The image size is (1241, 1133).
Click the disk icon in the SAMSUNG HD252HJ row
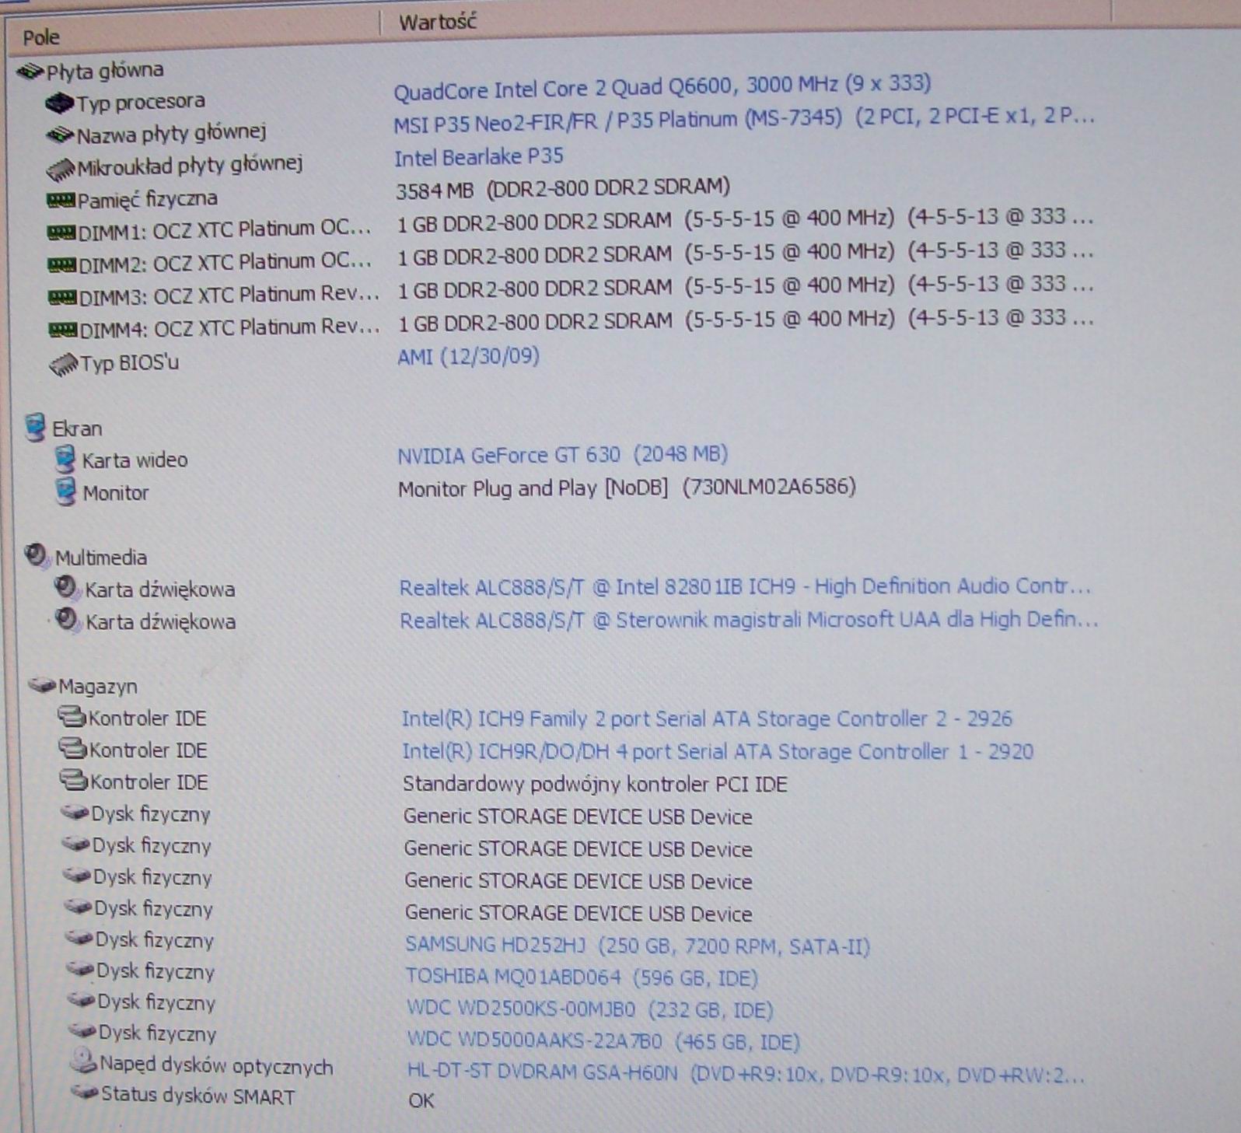79,939
